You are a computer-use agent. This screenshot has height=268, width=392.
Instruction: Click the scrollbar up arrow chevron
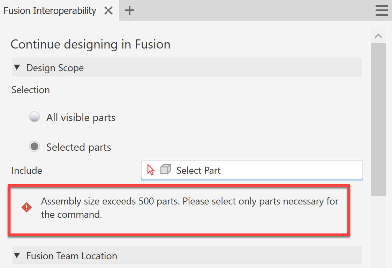[378, 35]
